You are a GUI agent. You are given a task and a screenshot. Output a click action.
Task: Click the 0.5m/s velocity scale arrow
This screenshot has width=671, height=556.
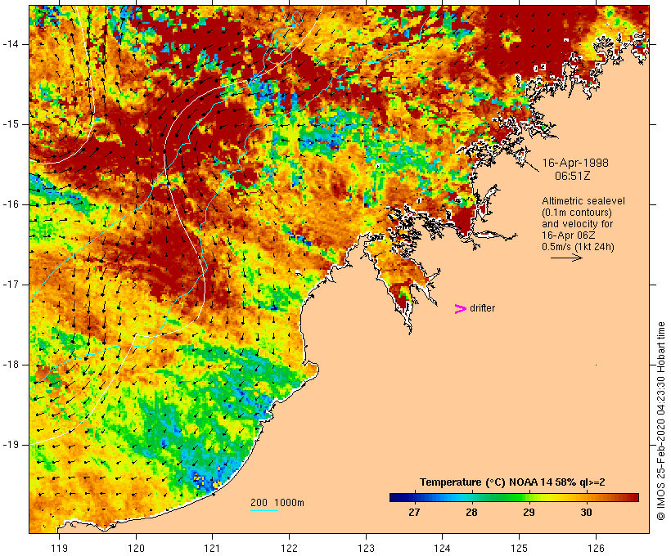(x=566, y=258)
